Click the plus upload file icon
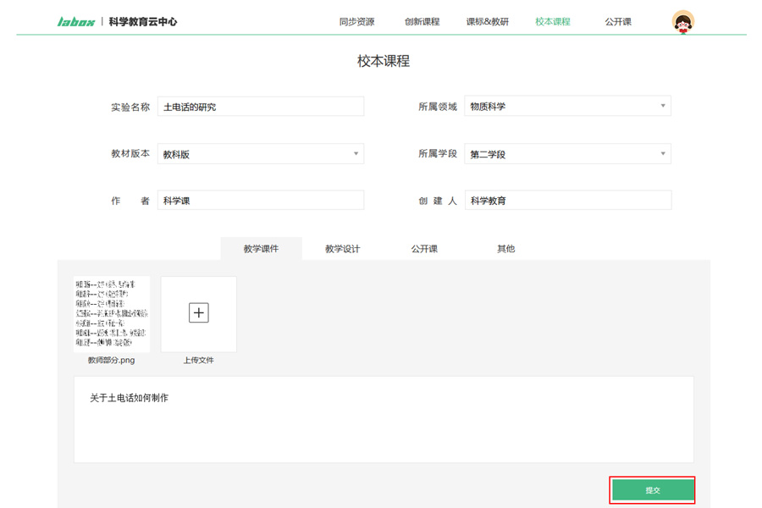This screenshot has width=762, height=508. 198,313
